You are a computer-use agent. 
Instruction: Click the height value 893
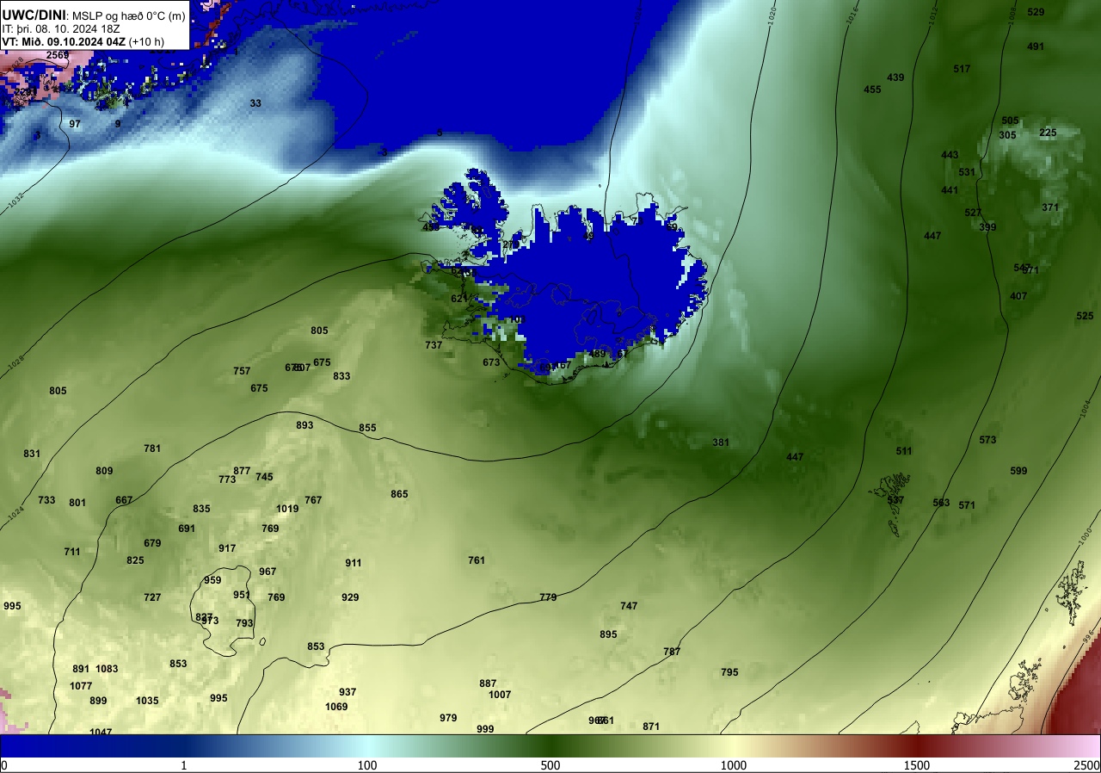[x=304, y=425]
